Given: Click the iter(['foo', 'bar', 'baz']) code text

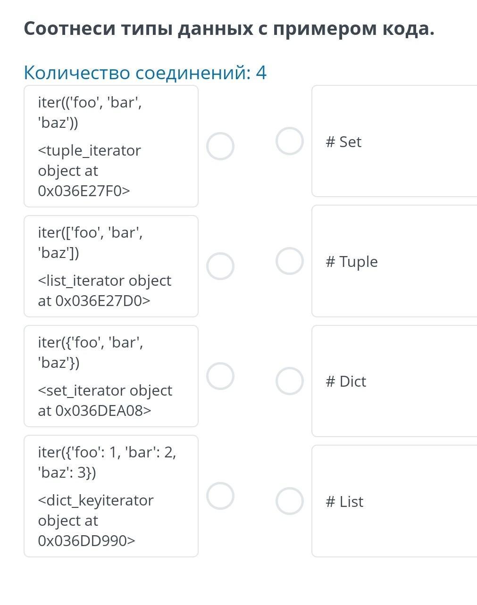Looking at the screenshot, I should pos(90,242).
